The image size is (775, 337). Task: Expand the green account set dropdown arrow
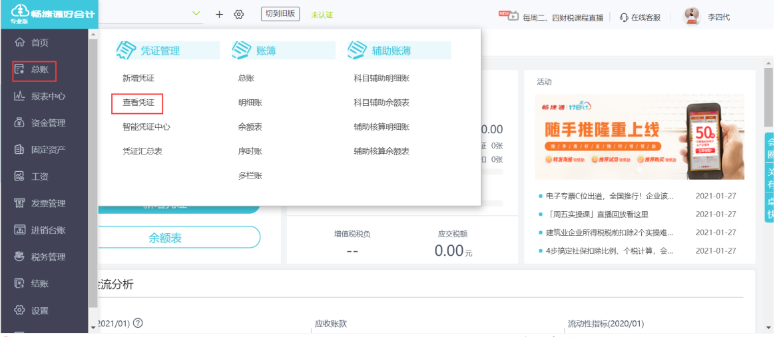[196, 14]
